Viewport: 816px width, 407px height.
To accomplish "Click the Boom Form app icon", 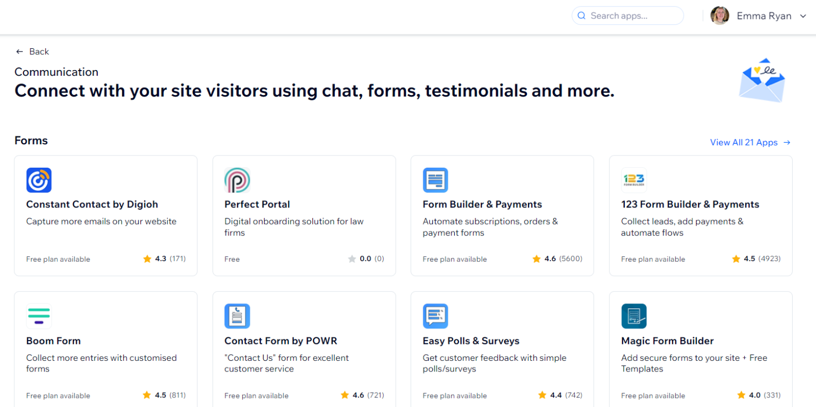I will tap(38, 316).
